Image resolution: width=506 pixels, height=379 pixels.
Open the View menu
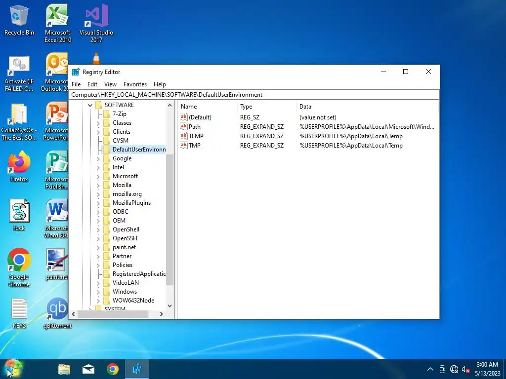pos(110,84)
